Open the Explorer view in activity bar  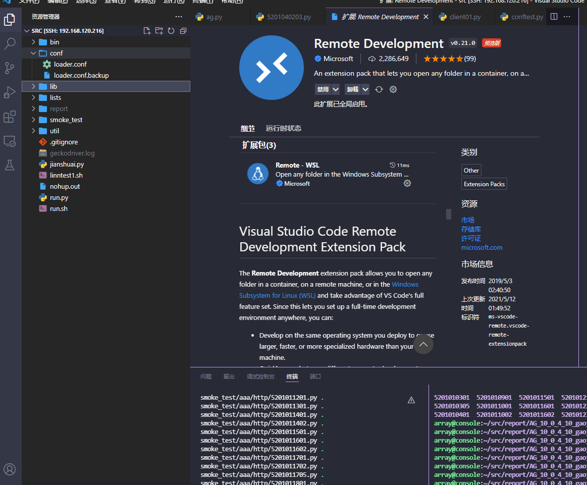(x=10, y=20)
